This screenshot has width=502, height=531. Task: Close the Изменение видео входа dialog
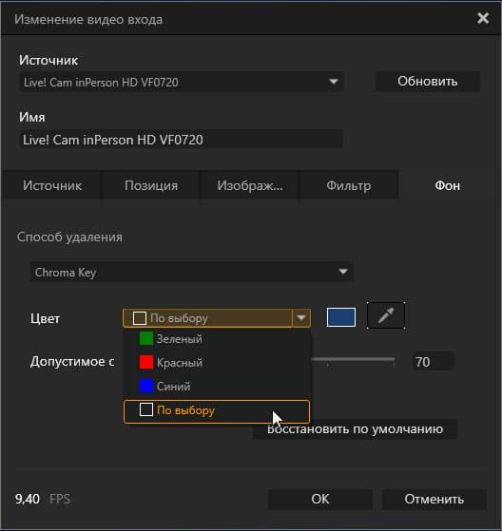pyautogui.click(x=483, y=18)
